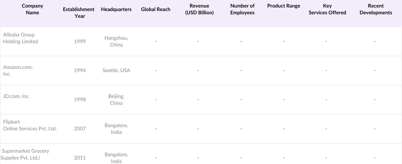Viewport: 402px width, 164px height.
Task: Click Bangalore, India cell in Flipkart row
Action: (116, 129)
